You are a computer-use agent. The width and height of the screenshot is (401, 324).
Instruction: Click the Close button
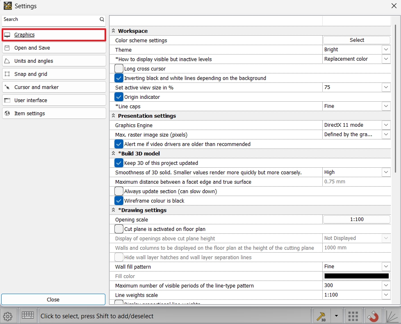coord(53,300)
